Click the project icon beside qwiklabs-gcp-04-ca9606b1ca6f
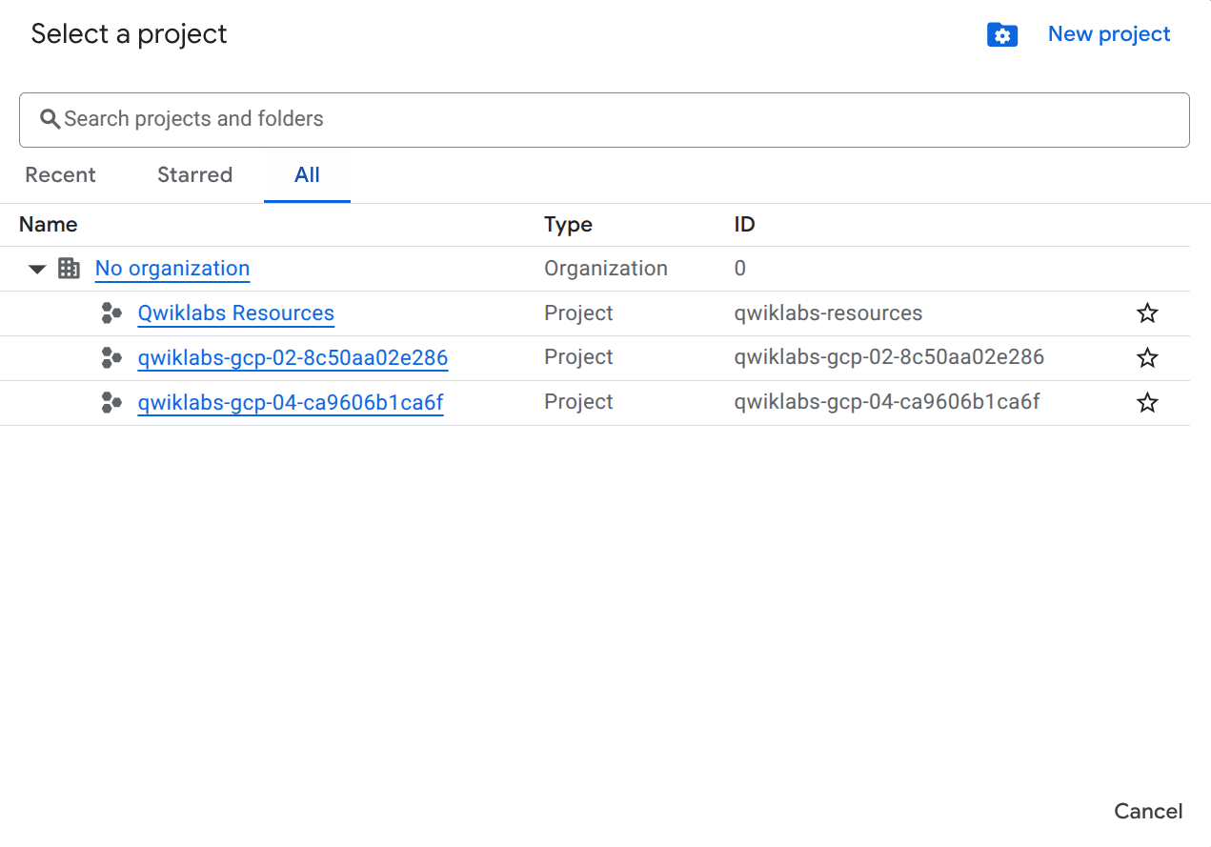Image resolution: width=1211 pixels, height=847 pixels. coord(111,403)
